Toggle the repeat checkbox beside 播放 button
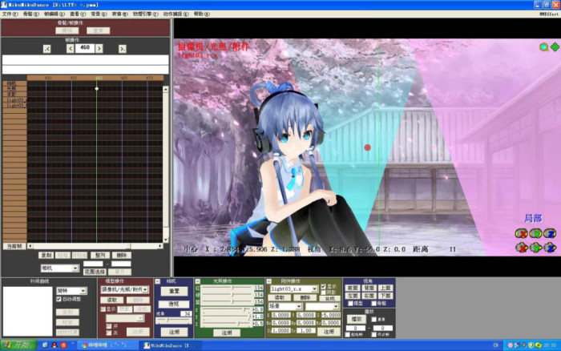 (374, 319)
